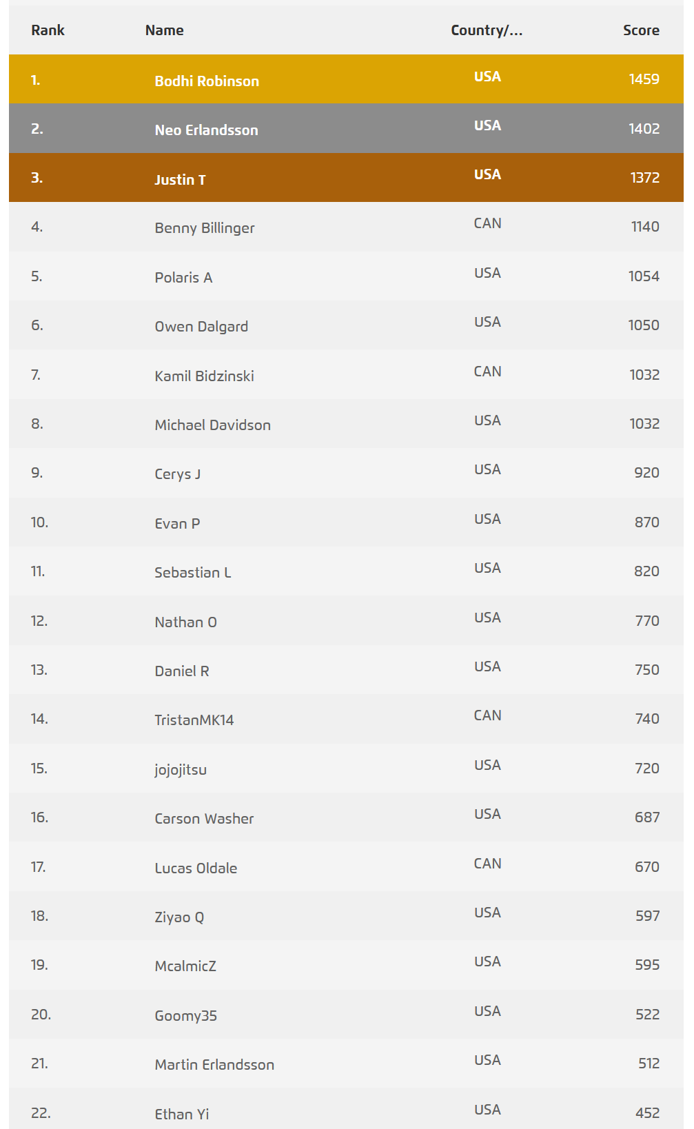Click the Cerys J row

(346, 473)
